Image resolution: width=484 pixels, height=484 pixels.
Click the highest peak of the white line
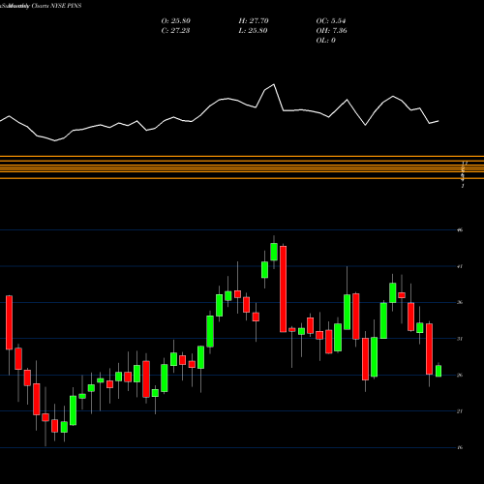274,84
